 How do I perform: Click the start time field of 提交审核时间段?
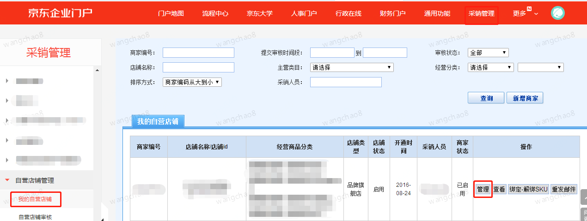click(x=332, y=53)
